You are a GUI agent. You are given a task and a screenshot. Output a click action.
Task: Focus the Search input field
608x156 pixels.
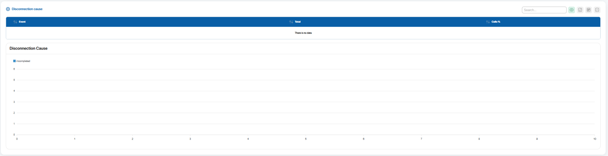pyautogui.click(x=544, y=10)
